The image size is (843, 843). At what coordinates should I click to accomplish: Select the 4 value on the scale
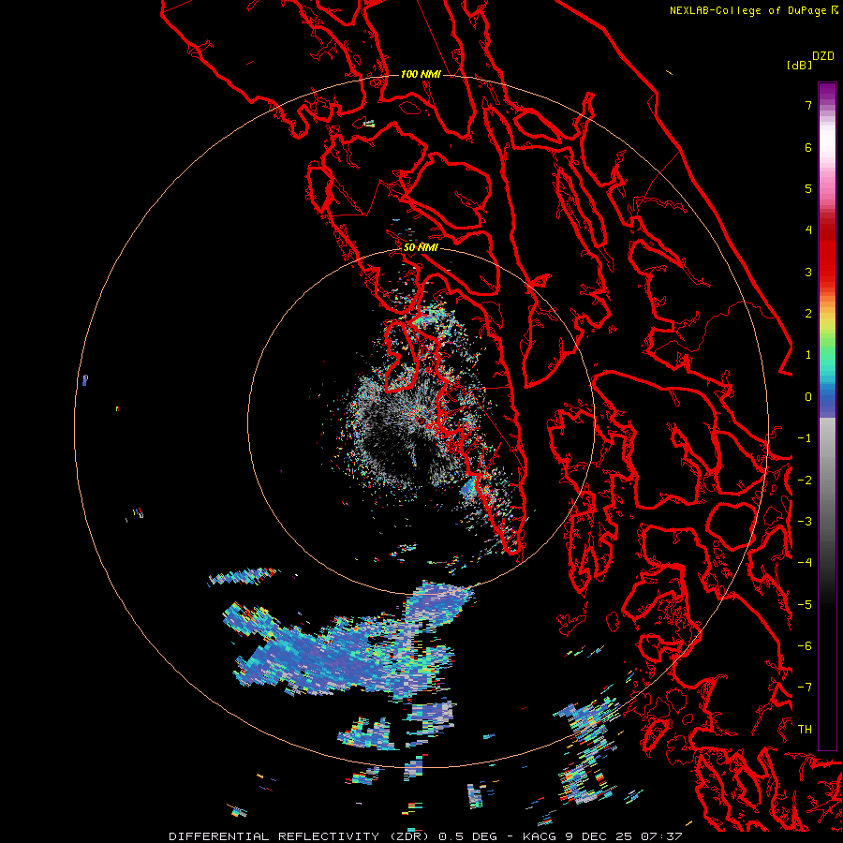point(808,230)
